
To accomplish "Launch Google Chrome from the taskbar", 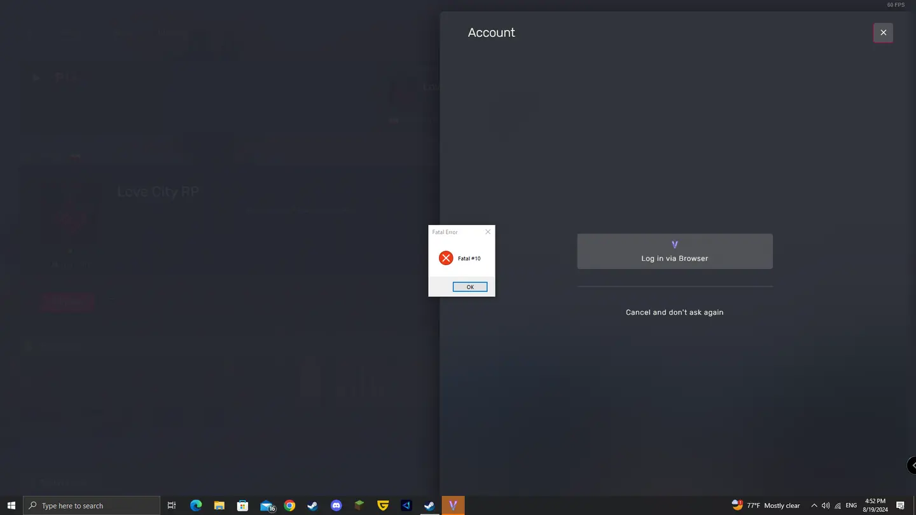I will [x=289, y=505].
